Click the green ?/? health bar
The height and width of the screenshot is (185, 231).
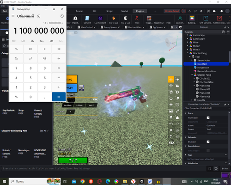[x=73, y=160]
